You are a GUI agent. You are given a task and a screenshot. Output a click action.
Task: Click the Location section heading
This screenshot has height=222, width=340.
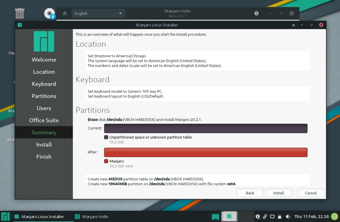[x=91, y=44]
